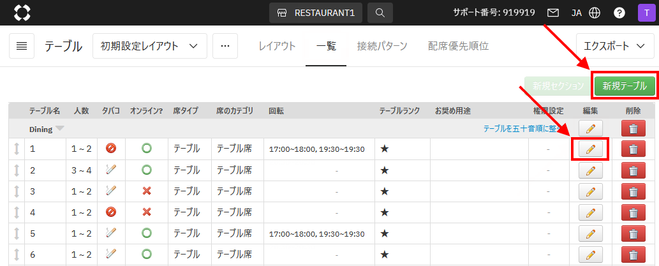Click the drag handle for table 4
Viewport: 659px width, 266px height.
point(17,212)
